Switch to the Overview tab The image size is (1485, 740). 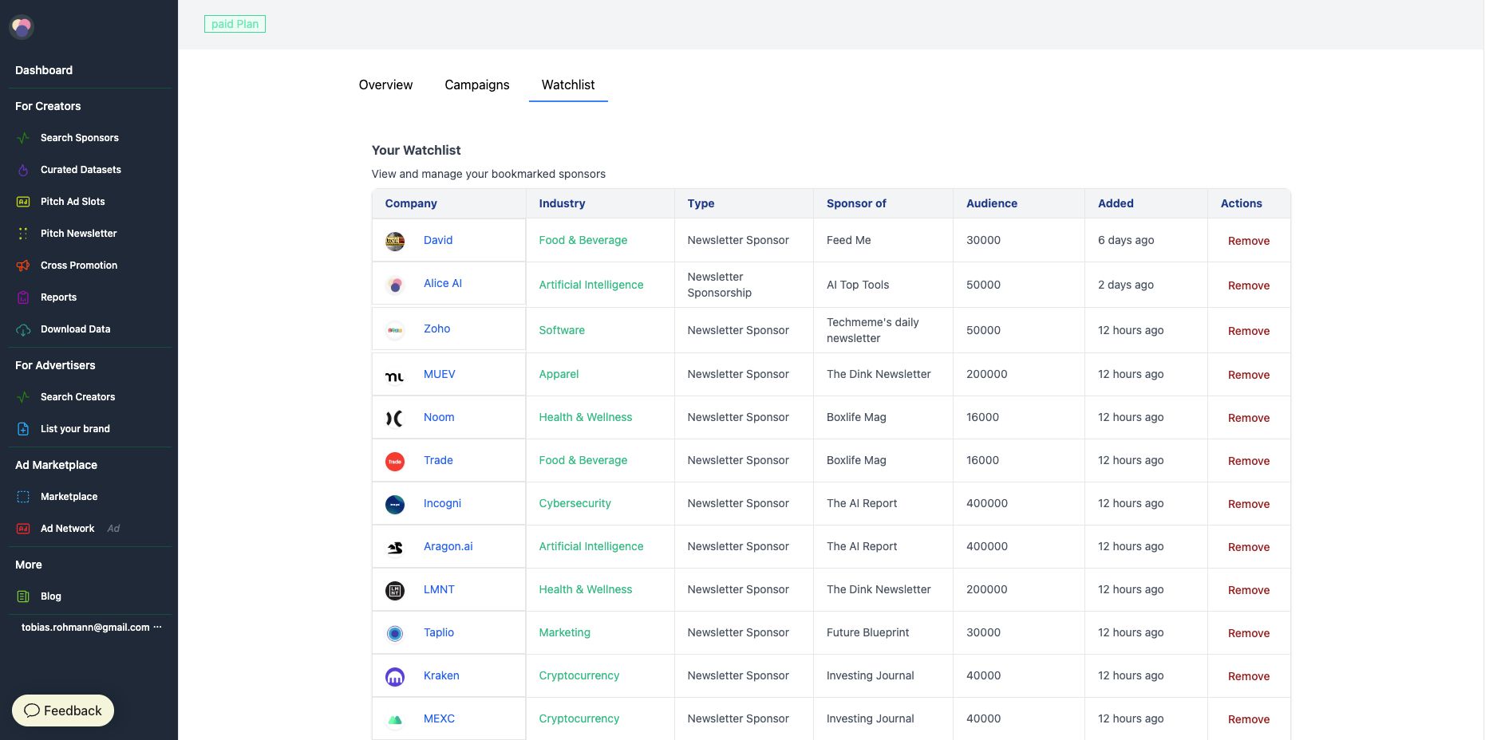(x=385, y=85)
